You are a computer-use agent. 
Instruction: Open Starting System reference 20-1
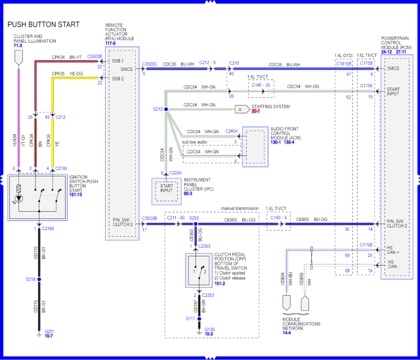click(257, 111)
